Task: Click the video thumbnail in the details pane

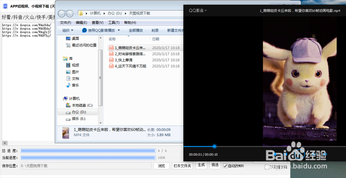Action: [x=66, y=133]
